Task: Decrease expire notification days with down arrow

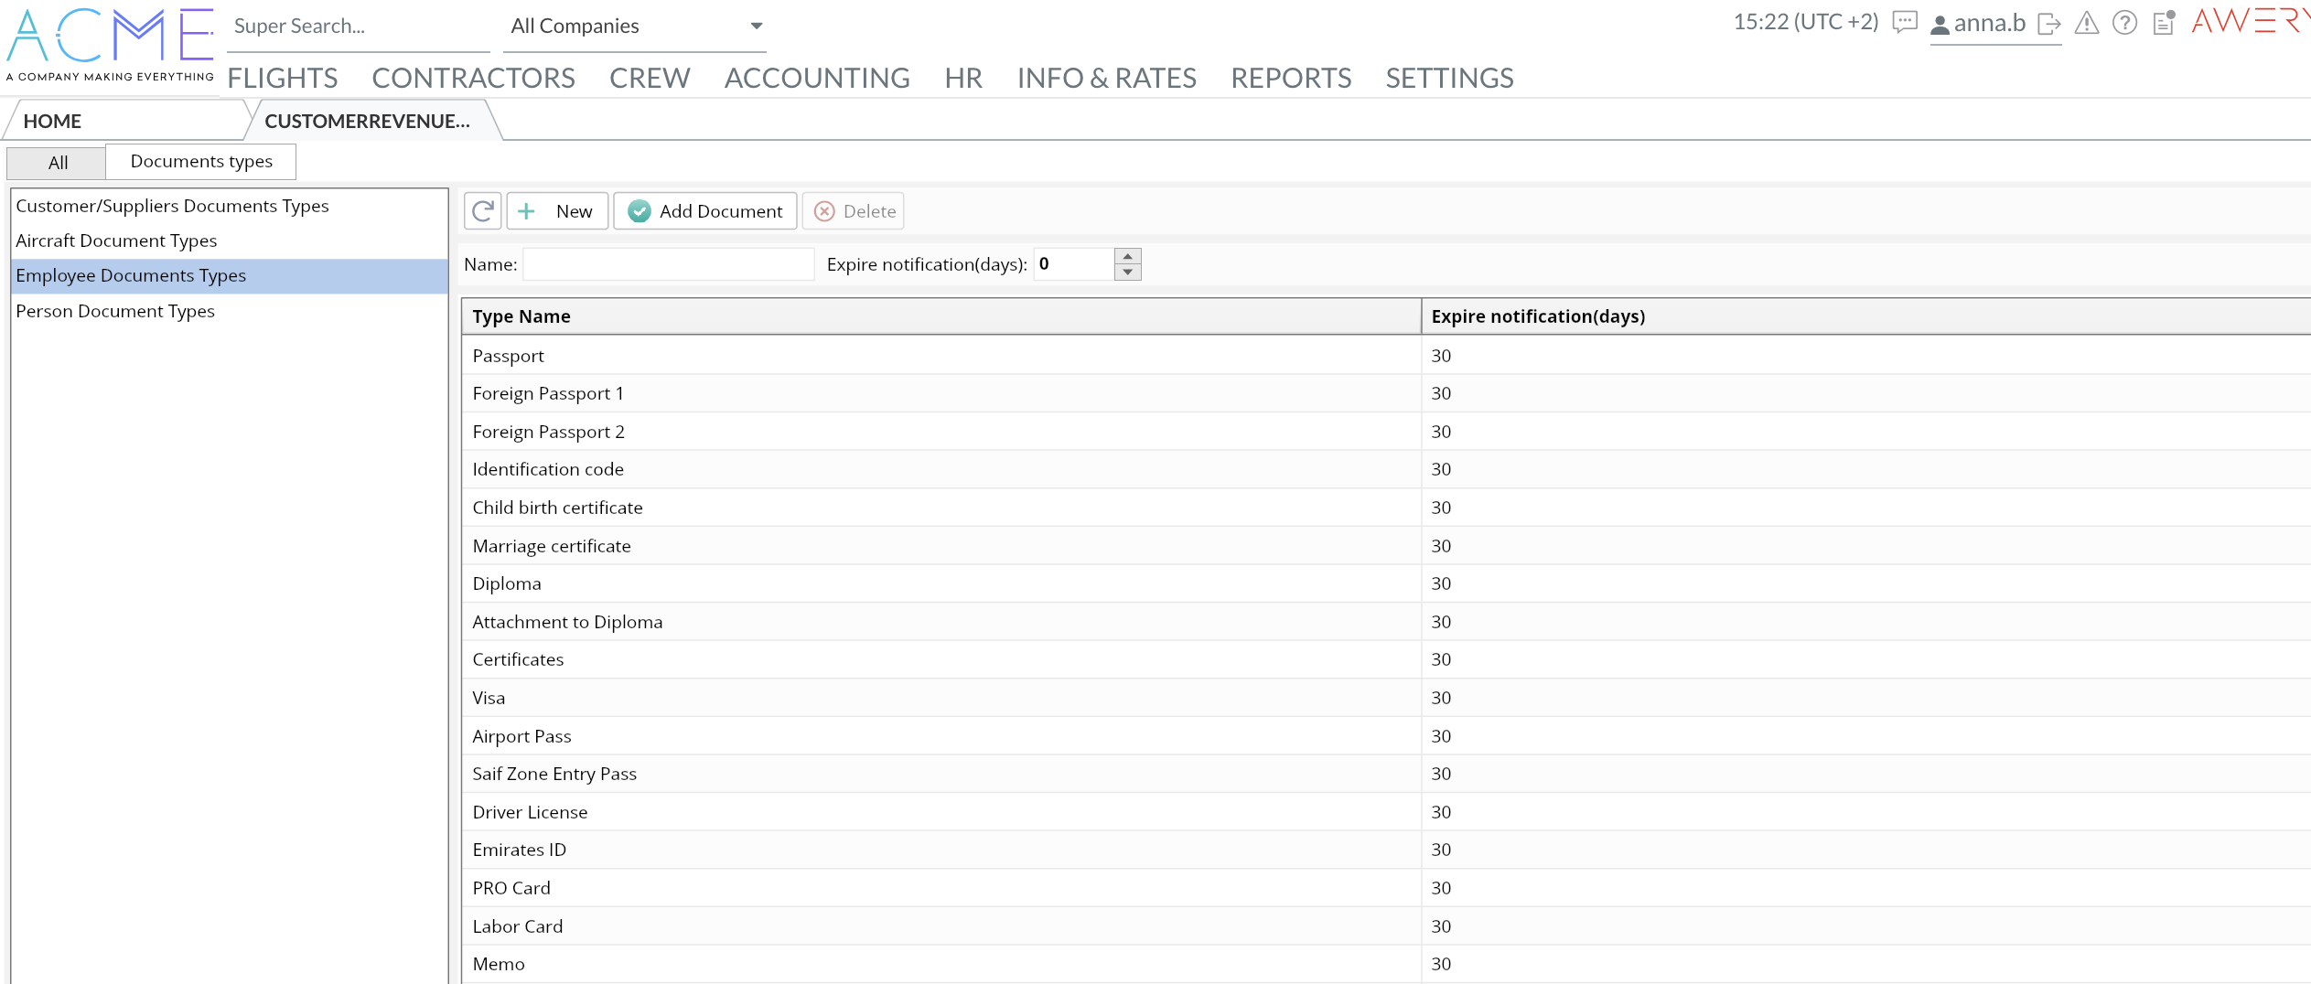Action: (x=1128, y=273)
